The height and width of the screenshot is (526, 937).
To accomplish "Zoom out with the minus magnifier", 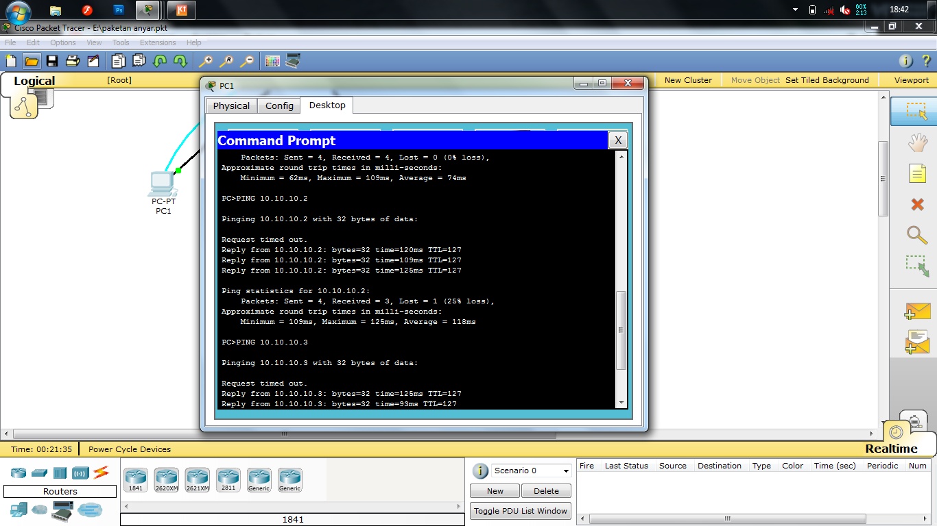I will point(247,61).
